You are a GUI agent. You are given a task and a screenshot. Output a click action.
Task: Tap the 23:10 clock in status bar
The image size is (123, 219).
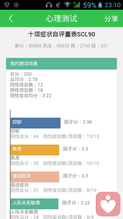pyautogui.click(x=112, y=5)
